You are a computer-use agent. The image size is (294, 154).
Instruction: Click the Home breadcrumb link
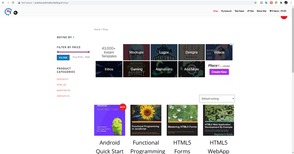click(x=97, y=30)
